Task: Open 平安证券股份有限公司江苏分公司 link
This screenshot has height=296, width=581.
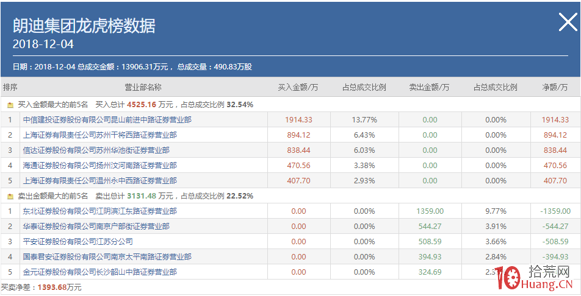Action: click(x=78, y=242)
